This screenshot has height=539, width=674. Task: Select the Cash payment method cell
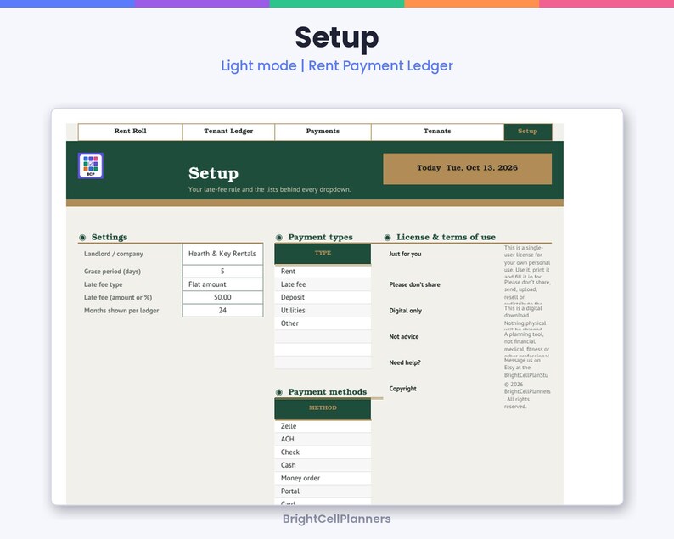(x=323, y=465)
